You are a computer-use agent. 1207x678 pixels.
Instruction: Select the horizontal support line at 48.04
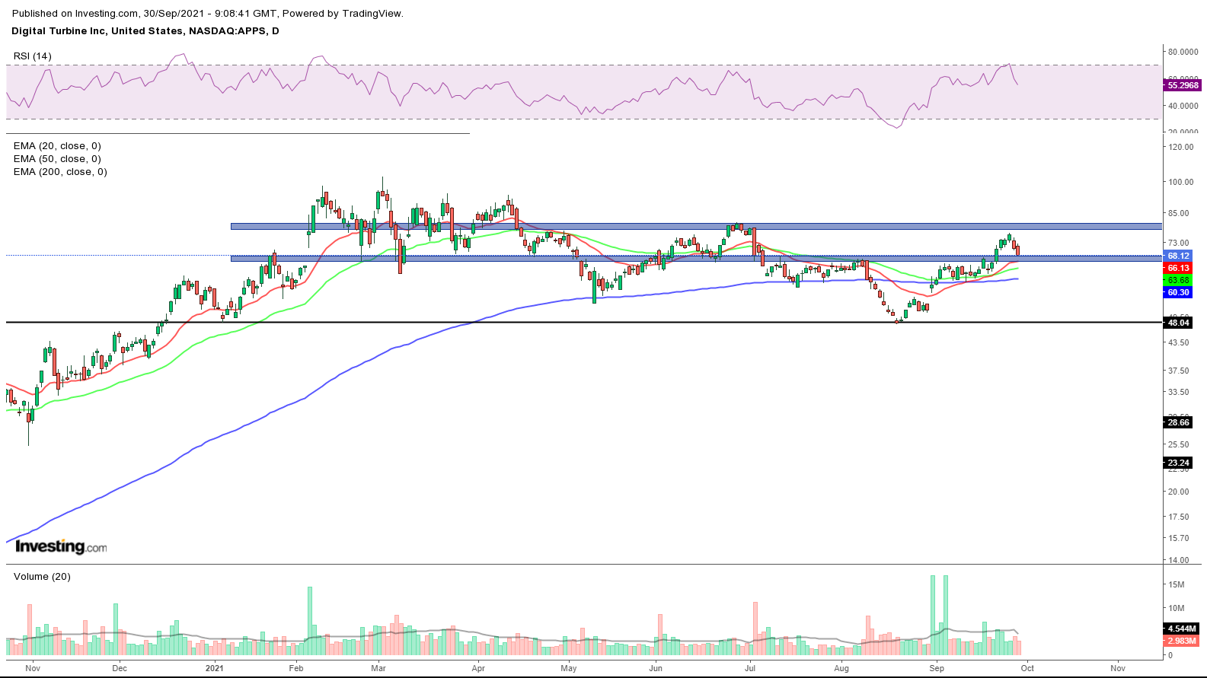(584, 323)
